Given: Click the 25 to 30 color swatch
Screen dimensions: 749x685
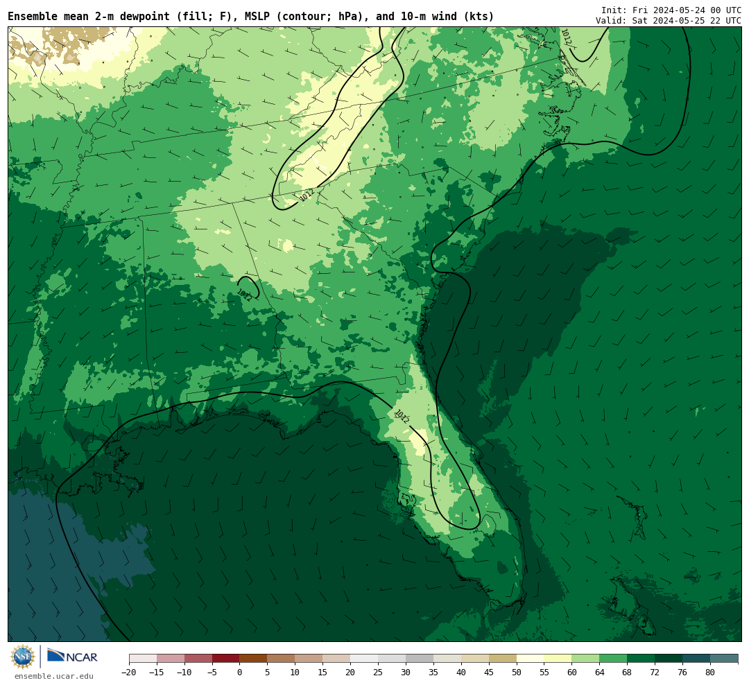Looking at the screenshot, I should [x=392, y=658].
